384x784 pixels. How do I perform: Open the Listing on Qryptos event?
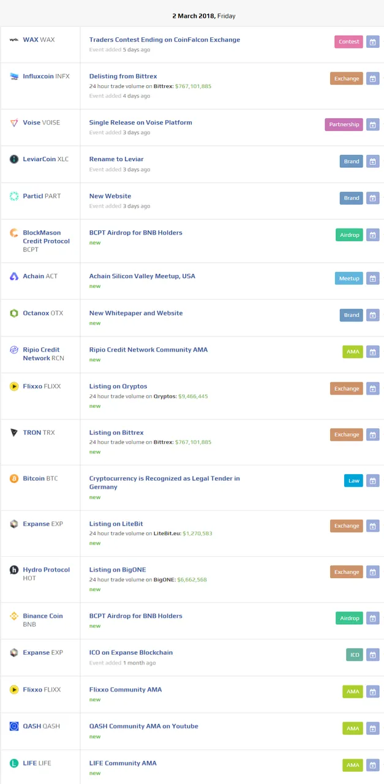[x=118, y=386]
